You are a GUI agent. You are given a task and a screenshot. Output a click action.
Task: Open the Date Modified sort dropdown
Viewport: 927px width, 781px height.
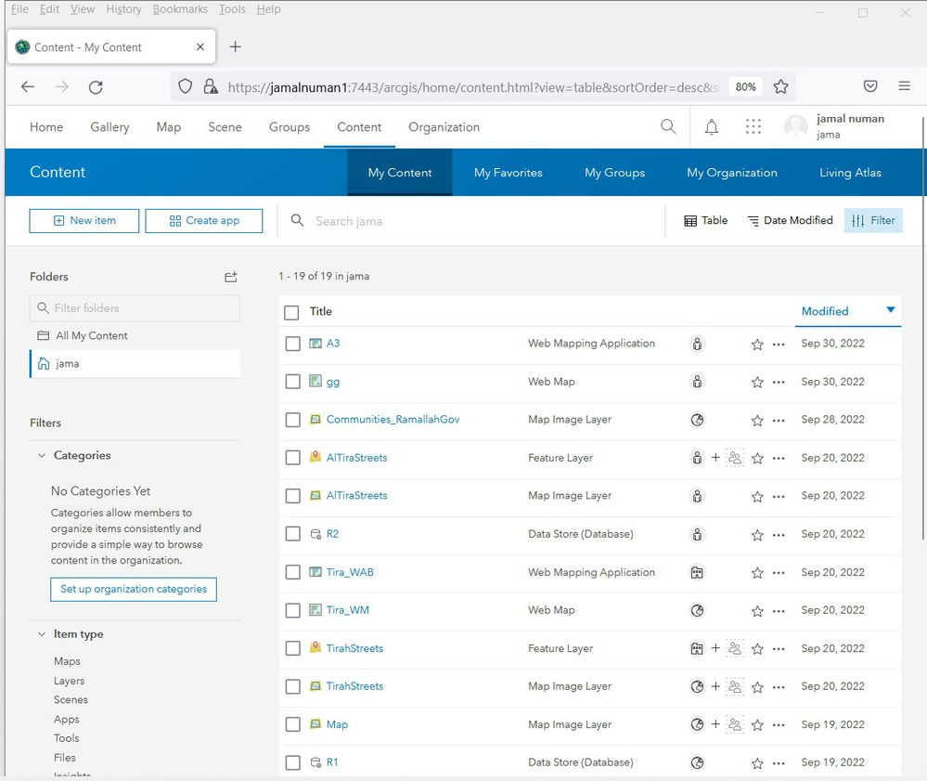791,221
